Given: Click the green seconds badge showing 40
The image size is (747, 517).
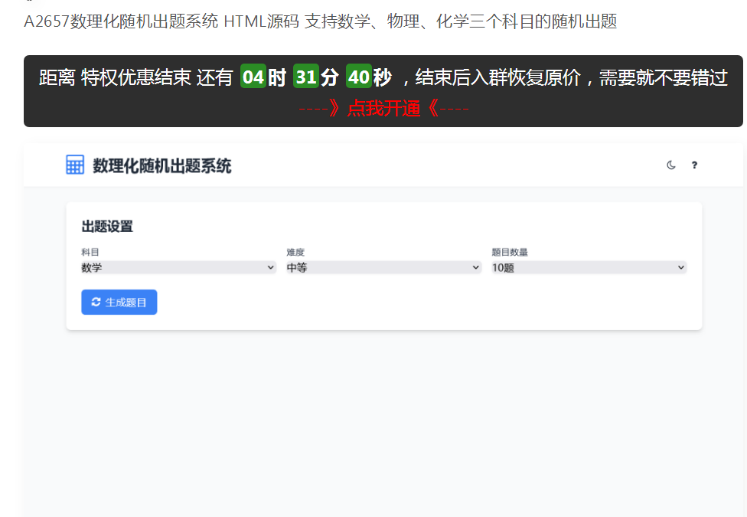Looking at the screenshot, I should click(x=359, y=77).
